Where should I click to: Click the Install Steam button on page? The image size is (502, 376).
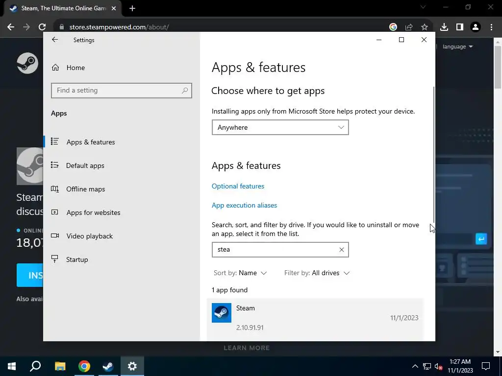click(30, 275)
